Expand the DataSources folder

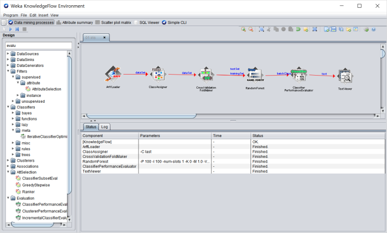pyautogui.click(x=8, y=53)
